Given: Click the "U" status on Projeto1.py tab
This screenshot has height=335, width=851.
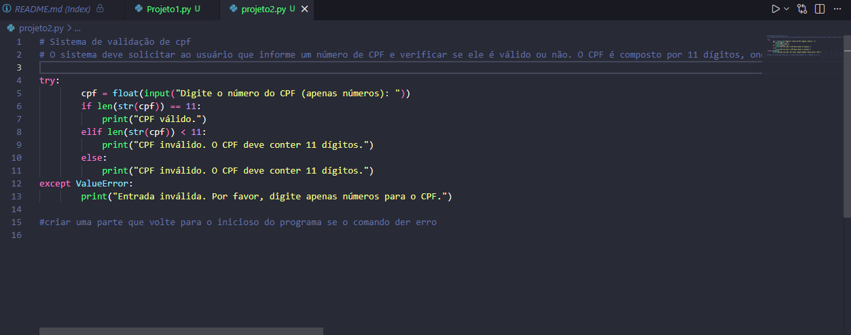Looking at the screenshot, I should click(x=198, y=9).
